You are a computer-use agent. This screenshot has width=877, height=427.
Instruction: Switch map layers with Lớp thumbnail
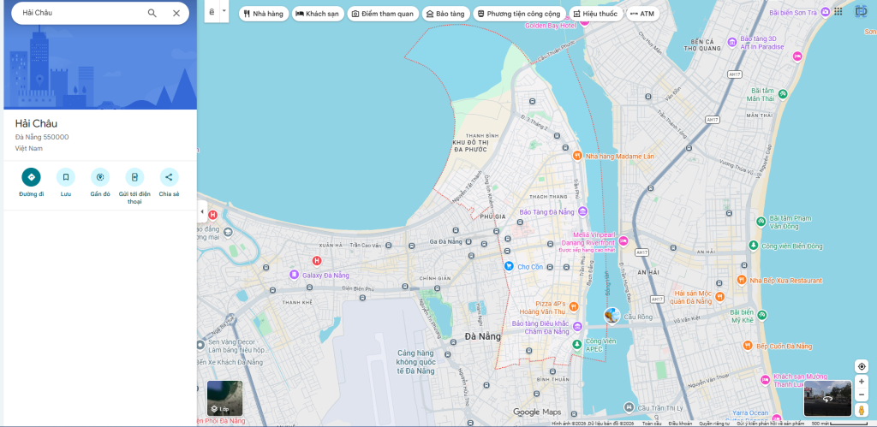224,398
